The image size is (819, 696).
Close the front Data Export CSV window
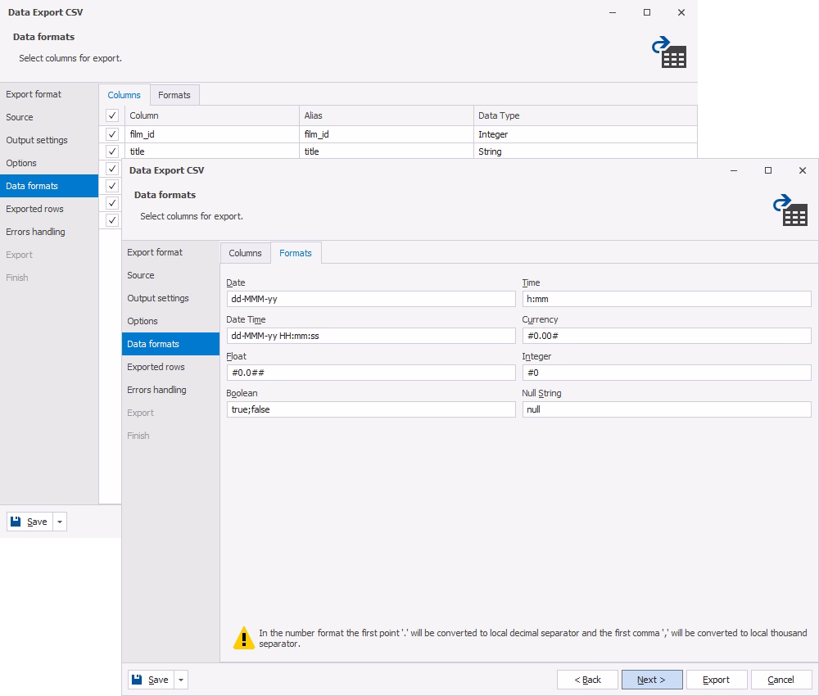click(803, 170)
